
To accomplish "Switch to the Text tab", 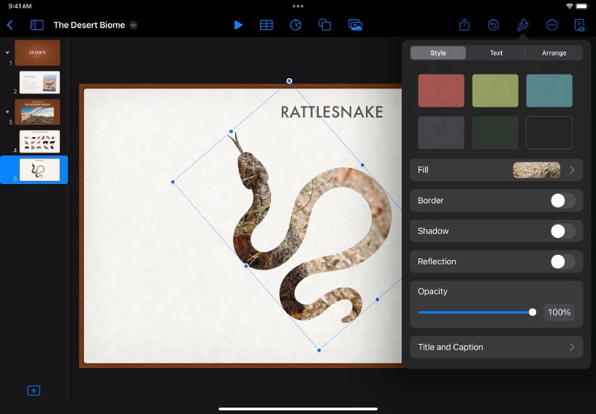I will 496,53.
